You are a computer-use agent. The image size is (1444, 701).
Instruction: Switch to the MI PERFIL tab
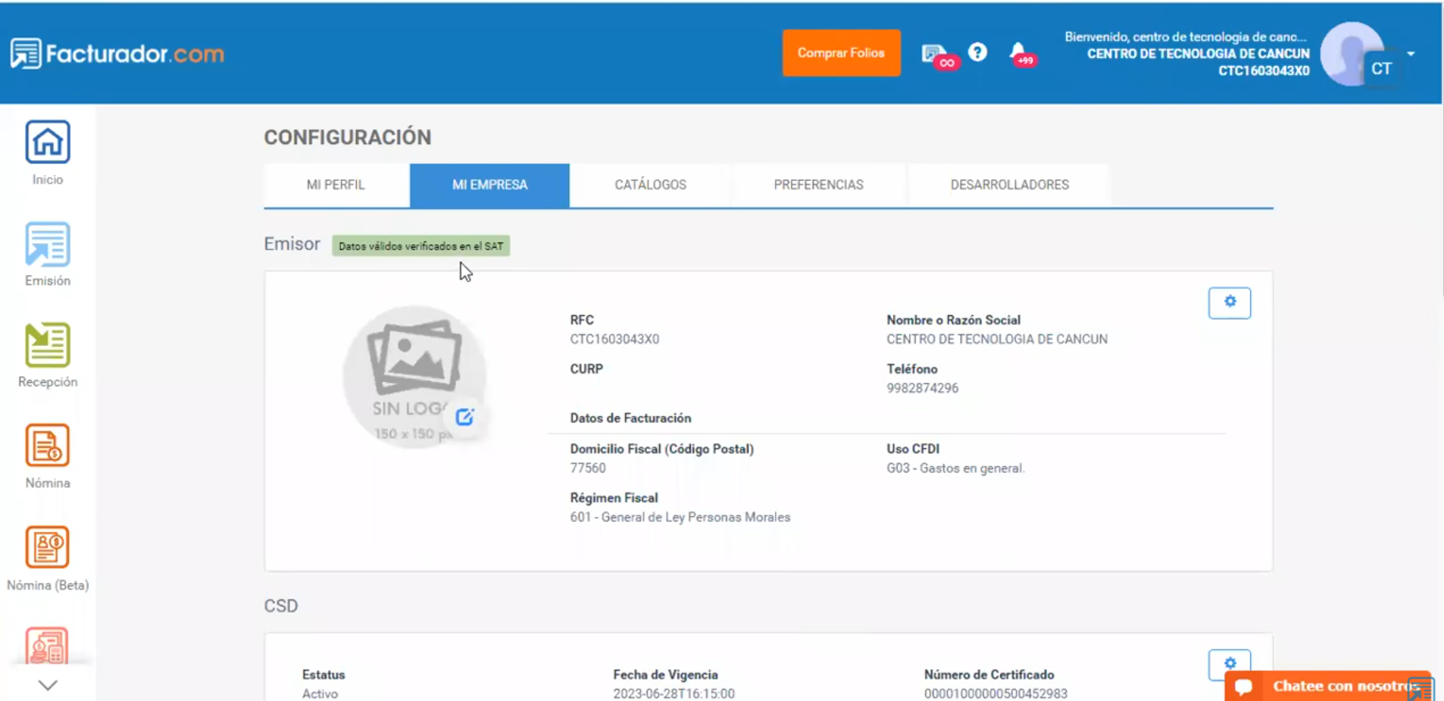pyautogui.click(x=336, y=184)
